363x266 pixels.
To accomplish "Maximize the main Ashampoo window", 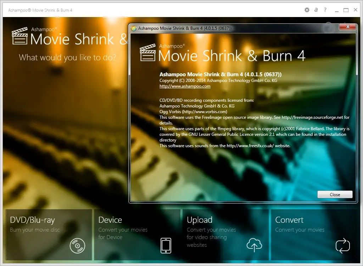I will coord(346,10).
